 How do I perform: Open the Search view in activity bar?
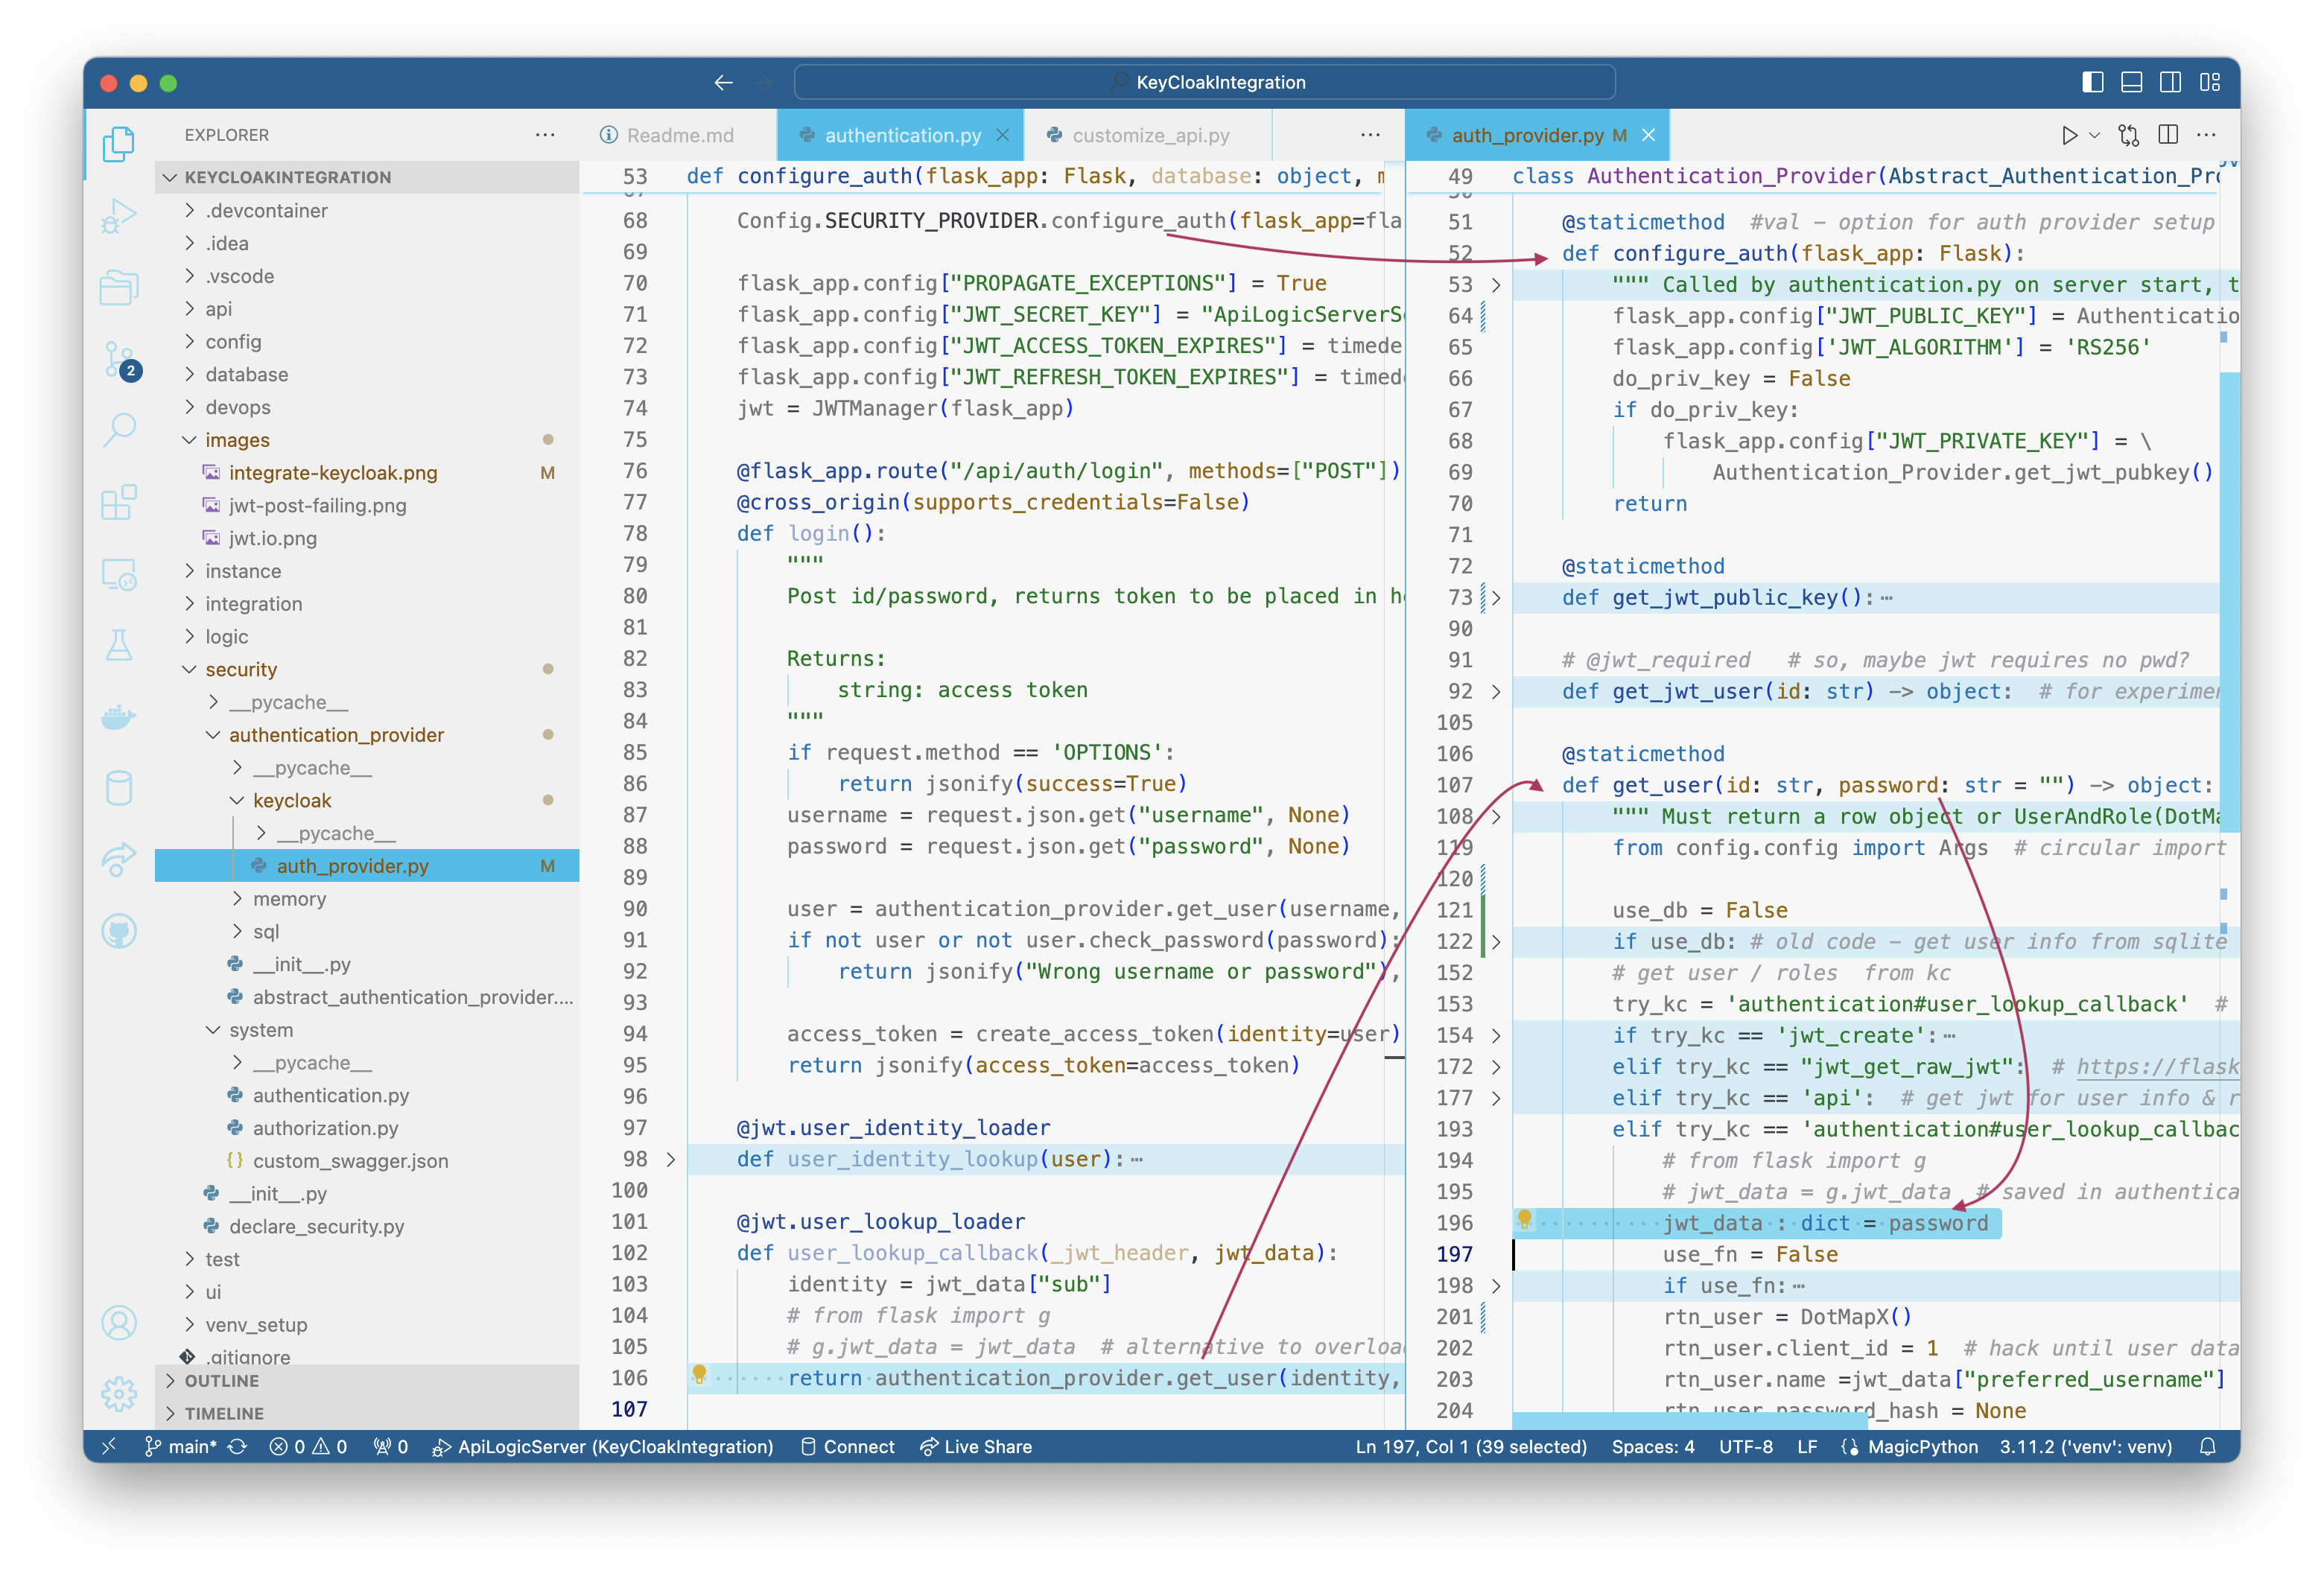119,430
